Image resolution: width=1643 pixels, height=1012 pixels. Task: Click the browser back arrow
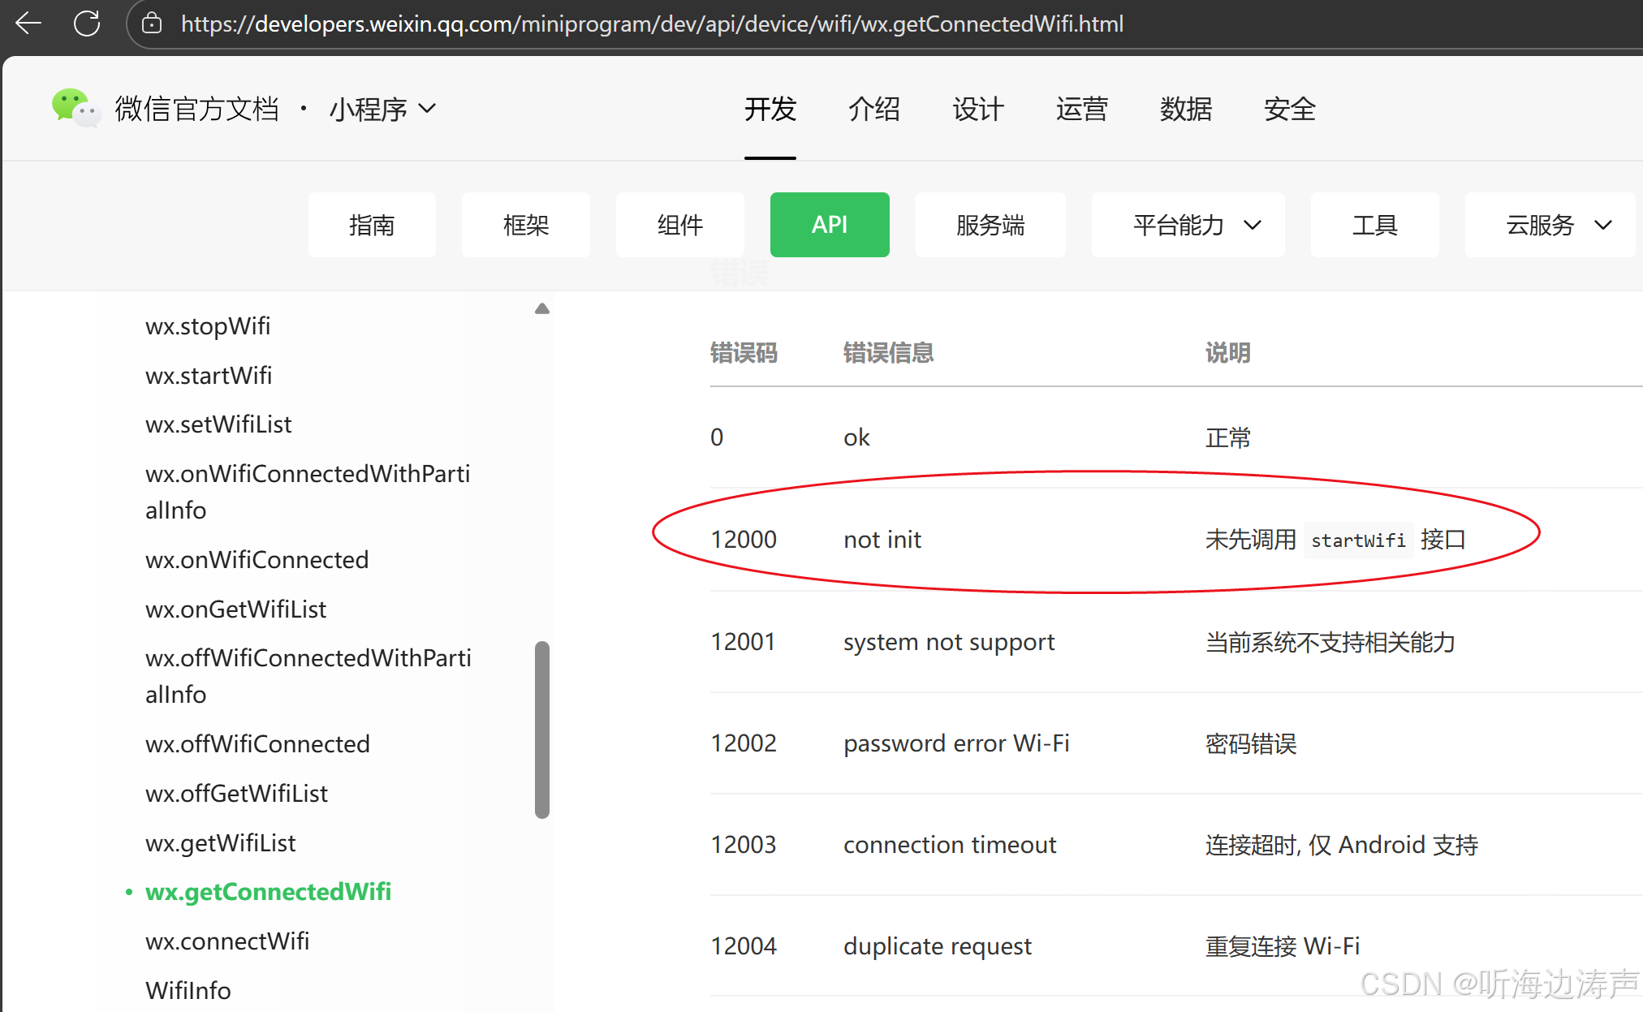tap(28, 23)
